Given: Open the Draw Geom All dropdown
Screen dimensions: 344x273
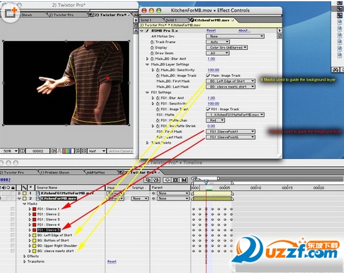Looking at the screenshot, I should [x=218, y=53].
